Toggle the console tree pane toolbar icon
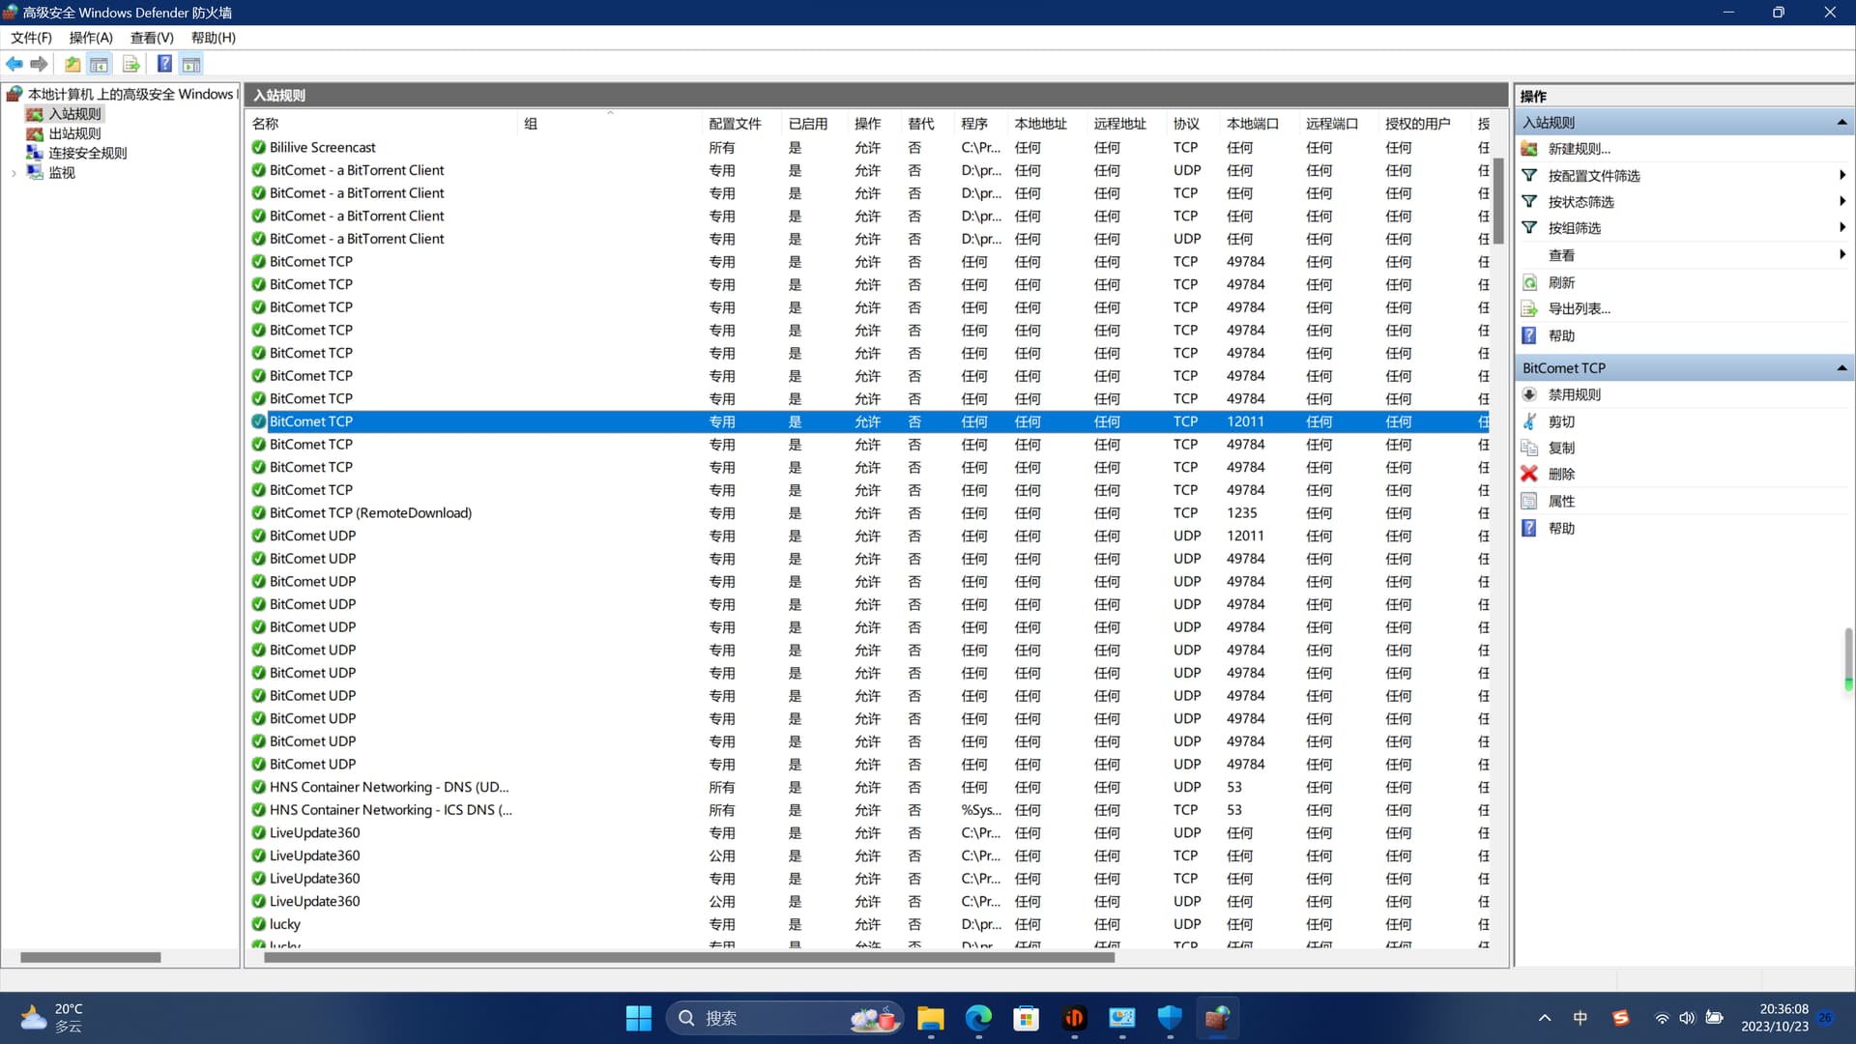The height and width of the screenshot is (1044, 1856). [x=99, y=64]
